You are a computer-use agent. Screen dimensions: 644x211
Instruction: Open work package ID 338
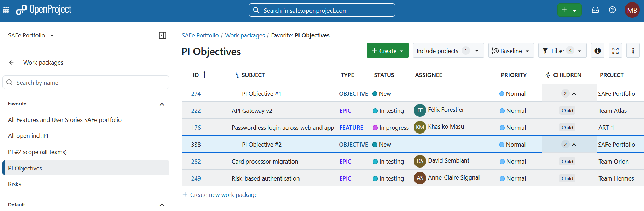pyautogui.click(x=196, y=145)
